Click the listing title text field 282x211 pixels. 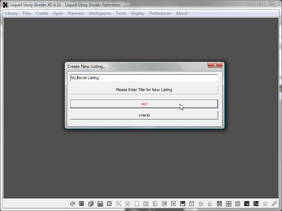point(144,78)
